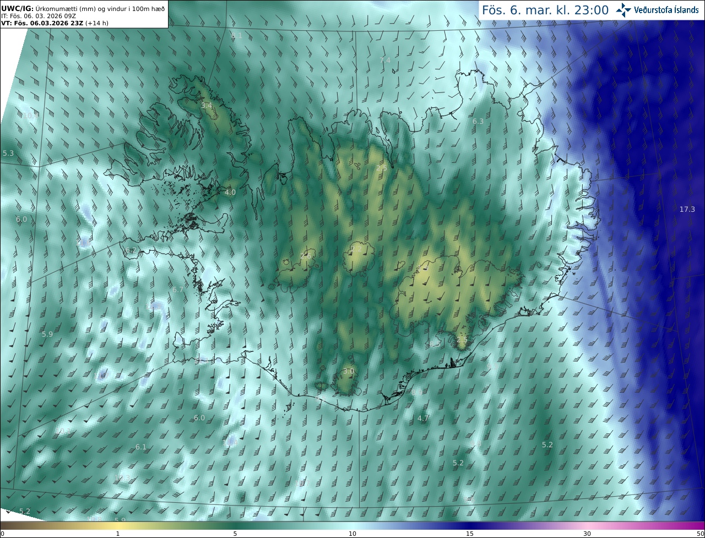Screen dimensions: 705x538
Task: Click the 10.4 value on the map
Action: pos(31,116)
